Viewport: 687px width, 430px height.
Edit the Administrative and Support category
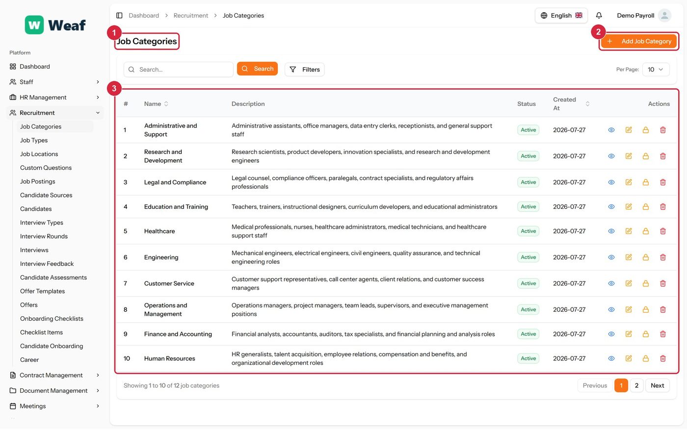click(x=629, y=130)
